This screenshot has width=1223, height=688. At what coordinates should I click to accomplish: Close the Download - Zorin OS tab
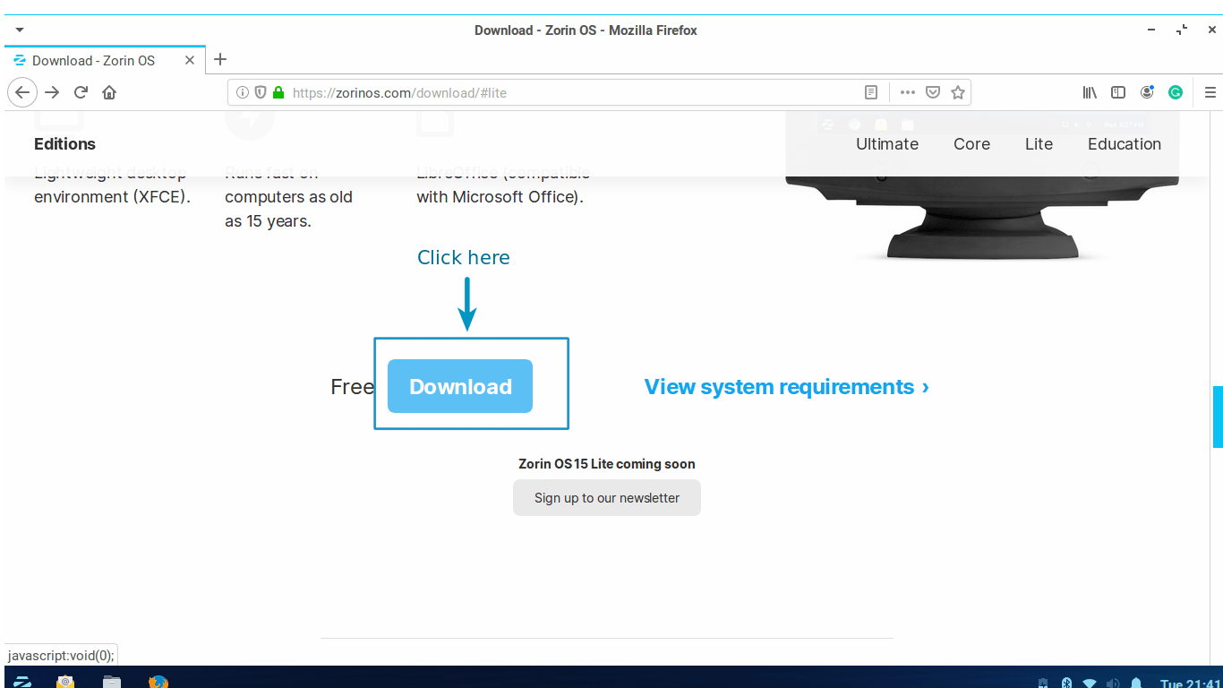pyautogui.click(x=190, y=60)
